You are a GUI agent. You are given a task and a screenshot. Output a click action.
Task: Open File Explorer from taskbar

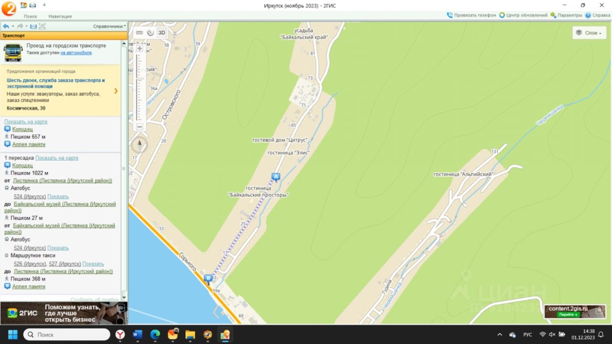(190, 334)
